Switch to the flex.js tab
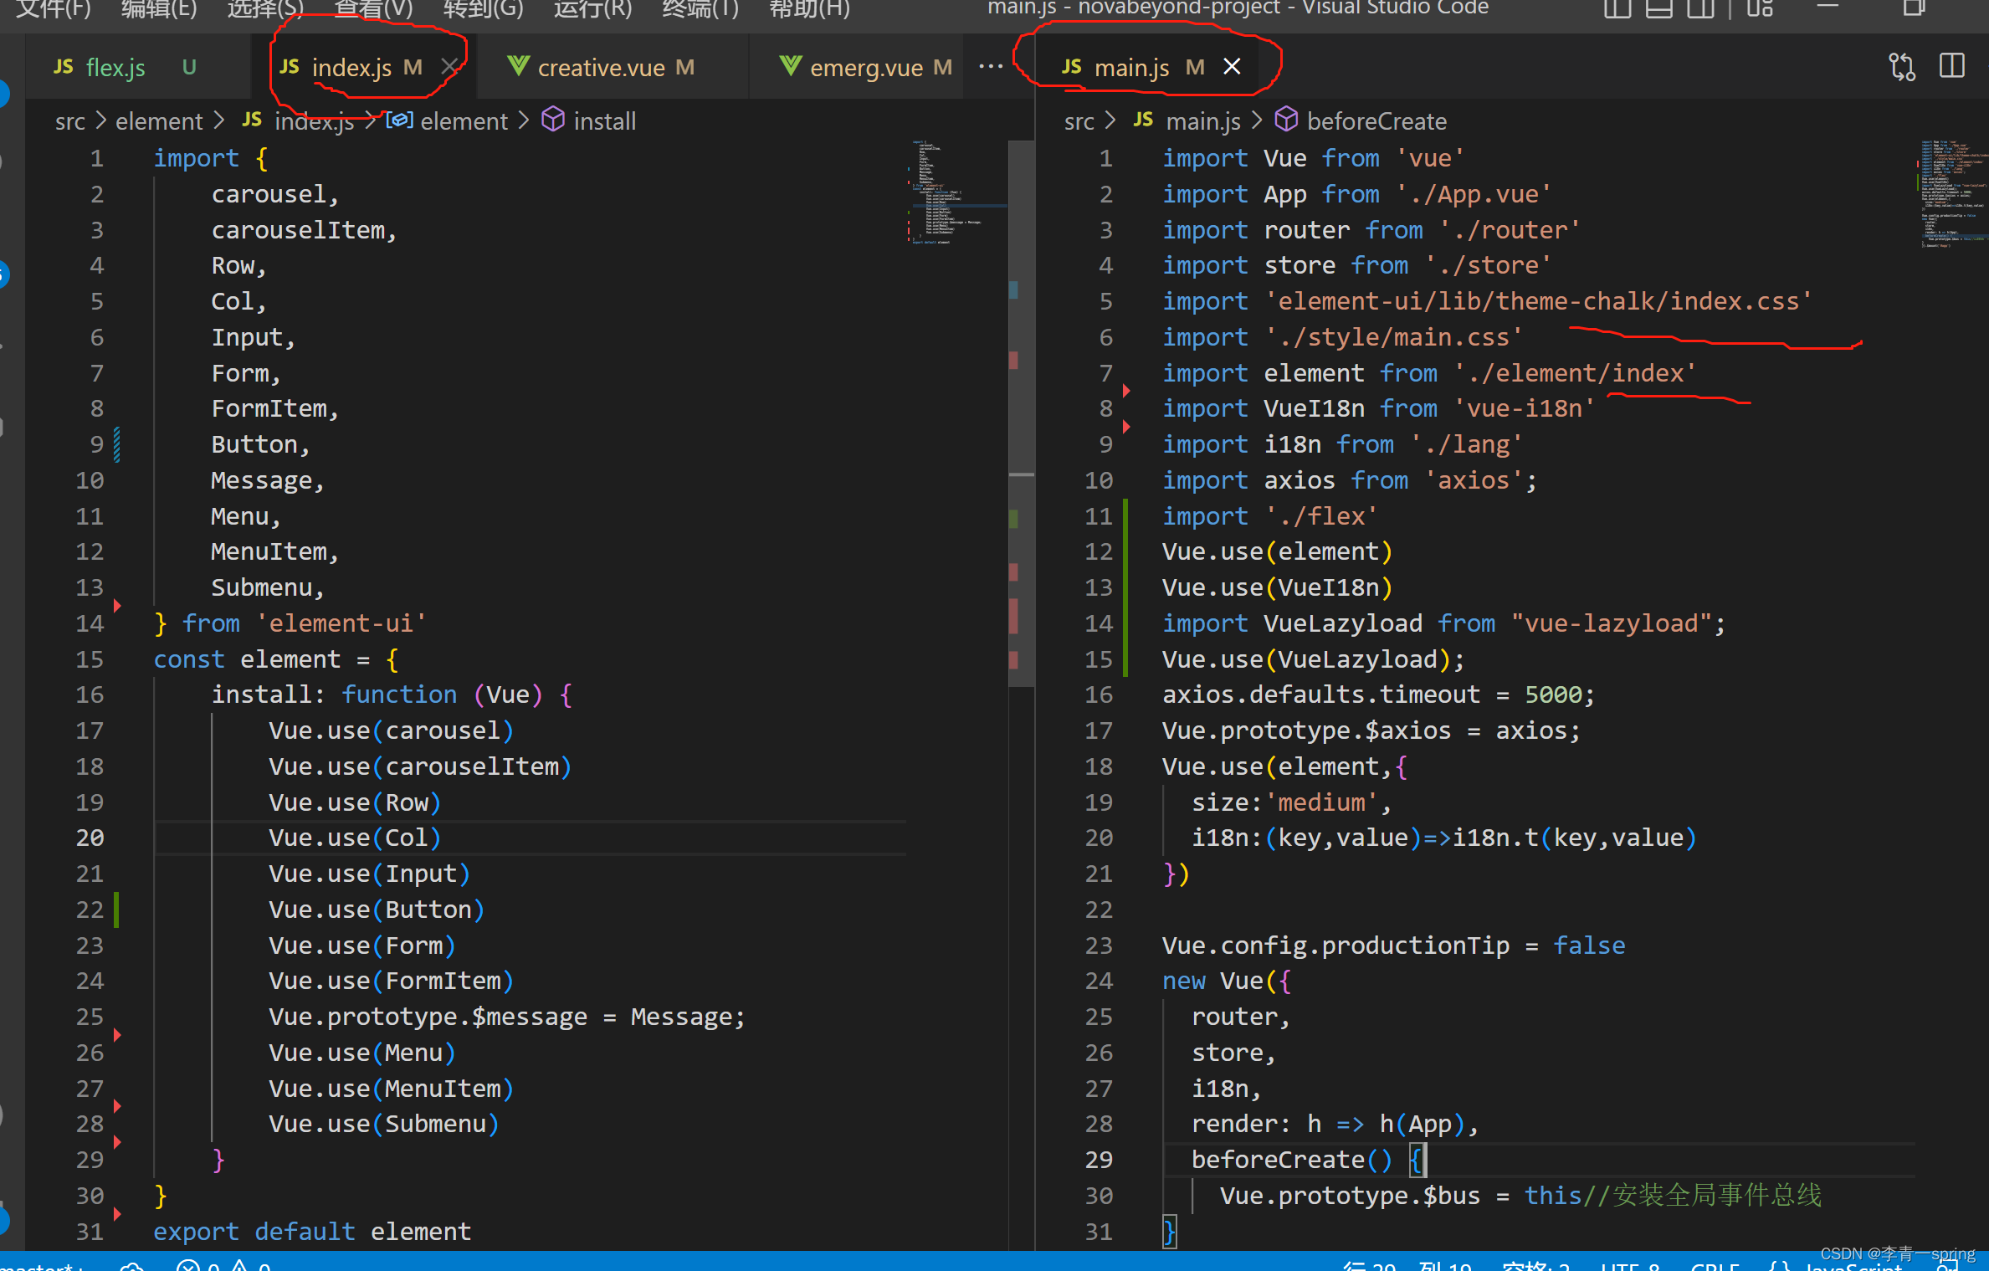Viewport: 1989px width, 1271px height. (115, 68)
